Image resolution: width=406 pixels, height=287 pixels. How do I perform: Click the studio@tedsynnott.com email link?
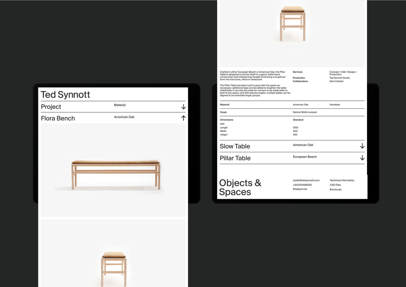coord(306,180)
